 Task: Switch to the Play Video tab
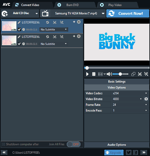pyautogui.click(x=118, y=5)
